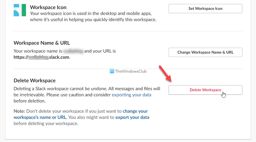The image size is (256, 142).
Task: Click the workspace URL ending in .slack.com
Action: (42, 57)
